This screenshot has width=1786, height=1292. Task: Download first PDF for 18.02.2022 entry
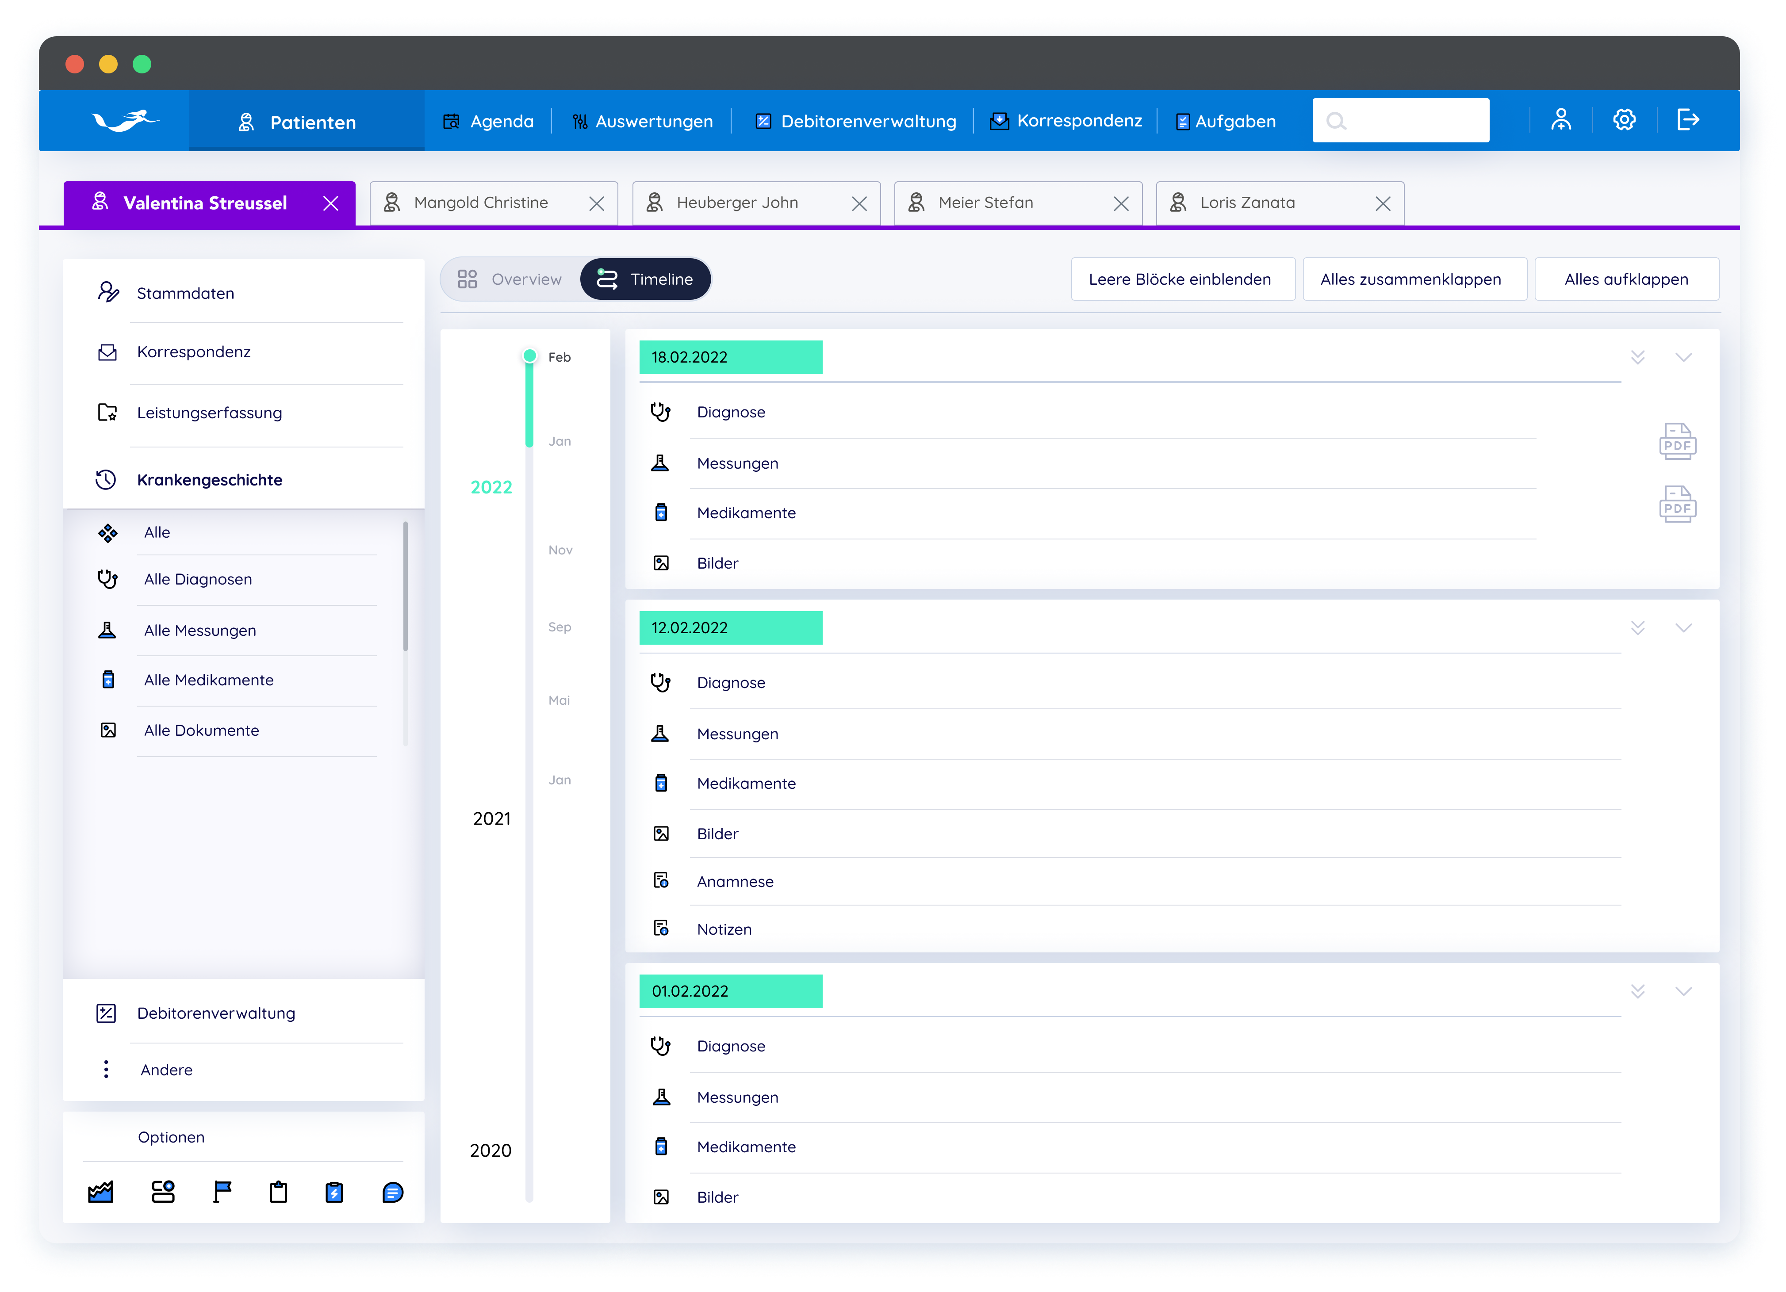pyautogui.click(x=1677, y=441)
